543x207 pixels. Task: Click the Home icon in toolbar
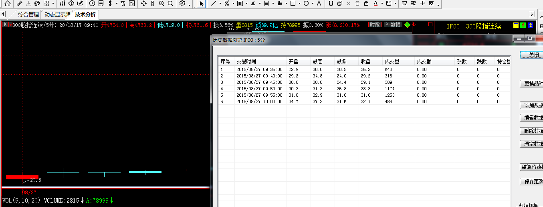click(7, 4)
